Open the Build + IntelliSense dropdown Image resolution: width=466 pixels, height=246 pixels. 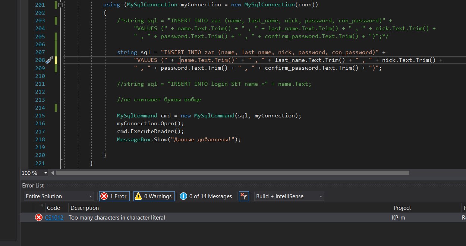(289, 196)
